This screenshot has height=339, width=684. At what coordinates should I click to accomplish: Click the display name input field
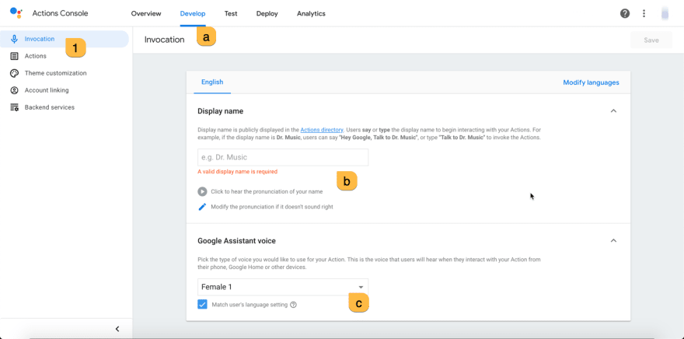(x=283, y=157)
